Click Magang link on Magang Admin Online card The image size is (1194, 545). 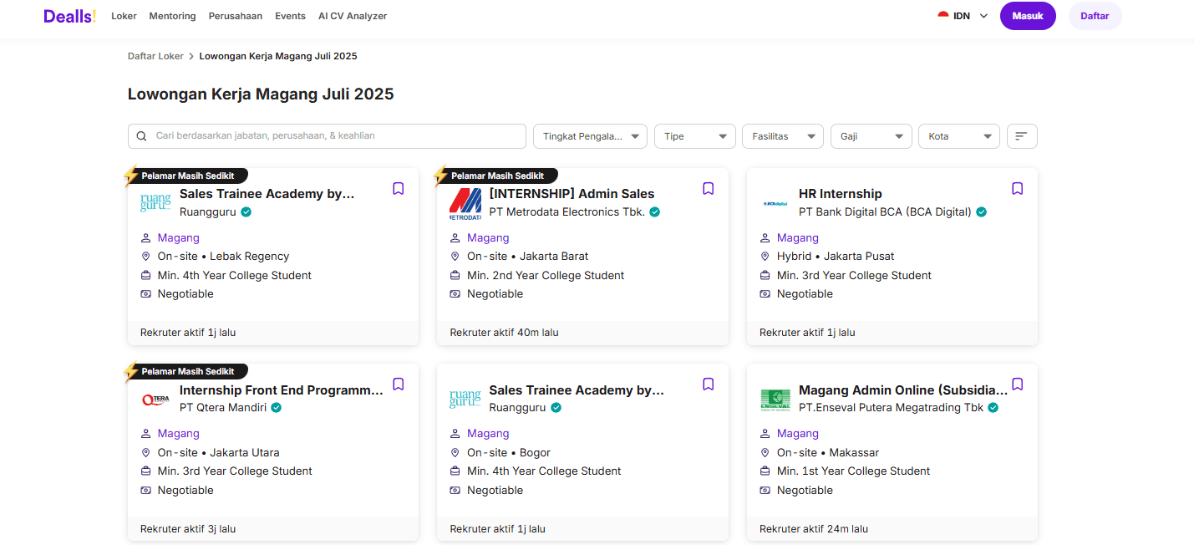point(797,434)
